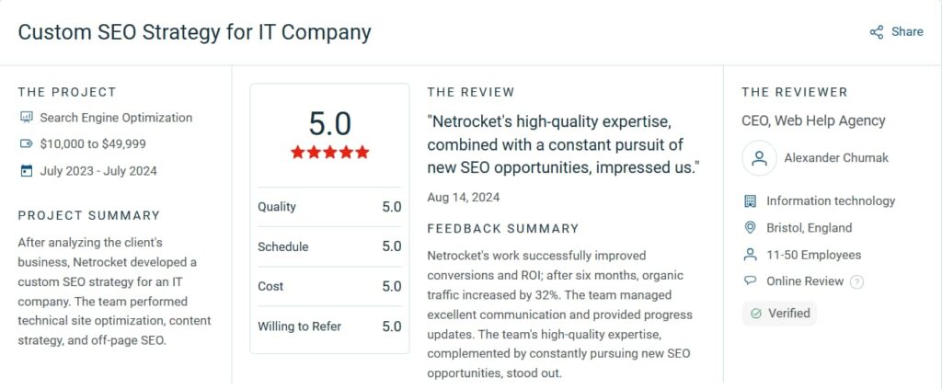The width and height of the screenshot is (942, 389).
Task: Click the Online Review speech bubble icon
Action: pos(750,281)
